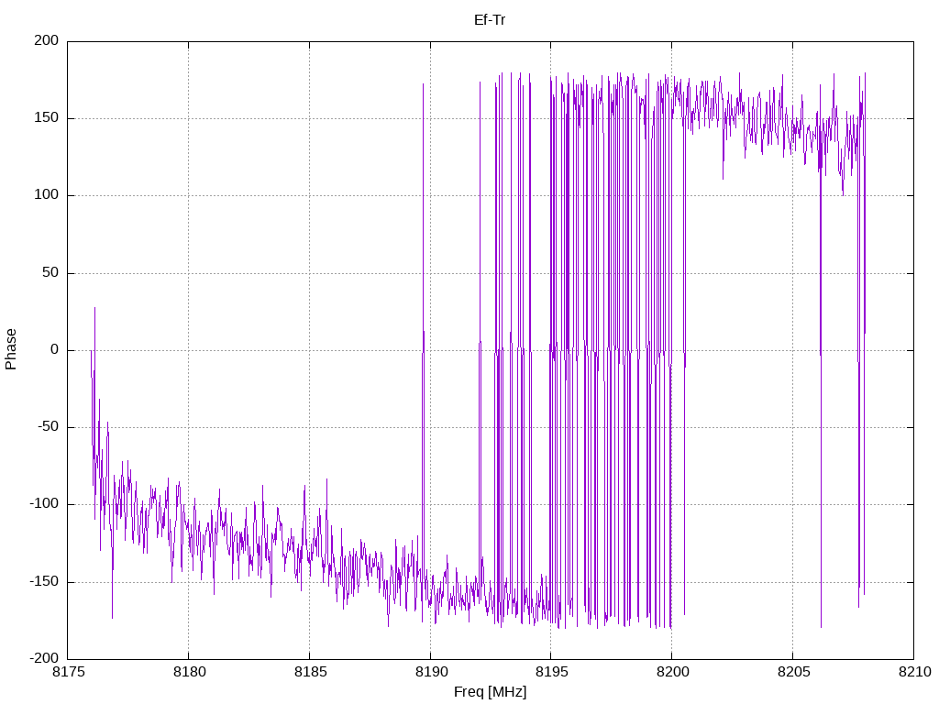Click x-axis tick label "8195"

click(x=551, y=672)
